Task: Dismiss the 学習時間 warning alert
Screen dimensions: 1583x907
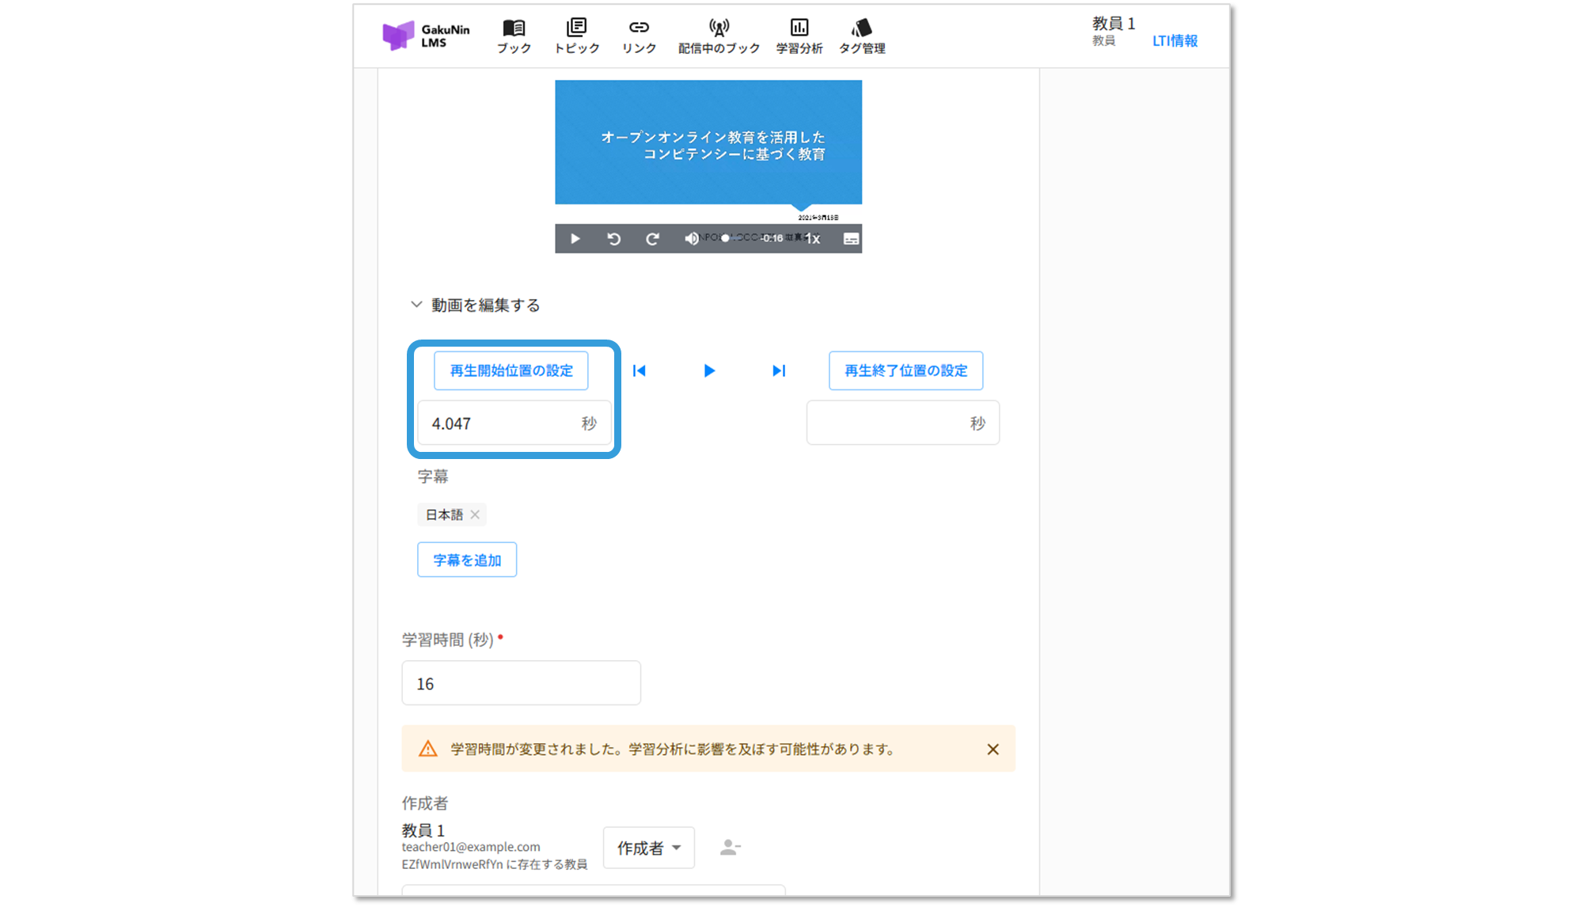Action: pos(993,749)
